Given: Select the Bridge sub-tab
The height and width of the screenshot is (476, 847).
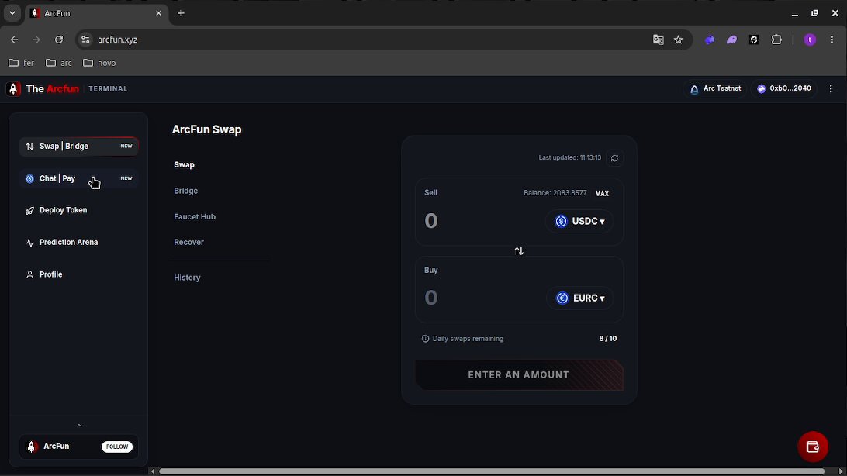Looking at the screenshot, I should click(186, 191).
